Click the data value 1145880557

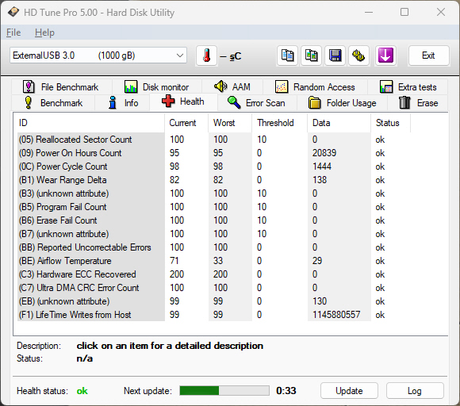click(x=336, y=315)
